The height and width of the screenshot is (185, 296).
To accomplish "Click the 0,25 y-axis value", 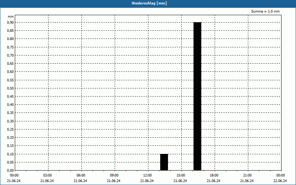I will [x=11, y=129].
